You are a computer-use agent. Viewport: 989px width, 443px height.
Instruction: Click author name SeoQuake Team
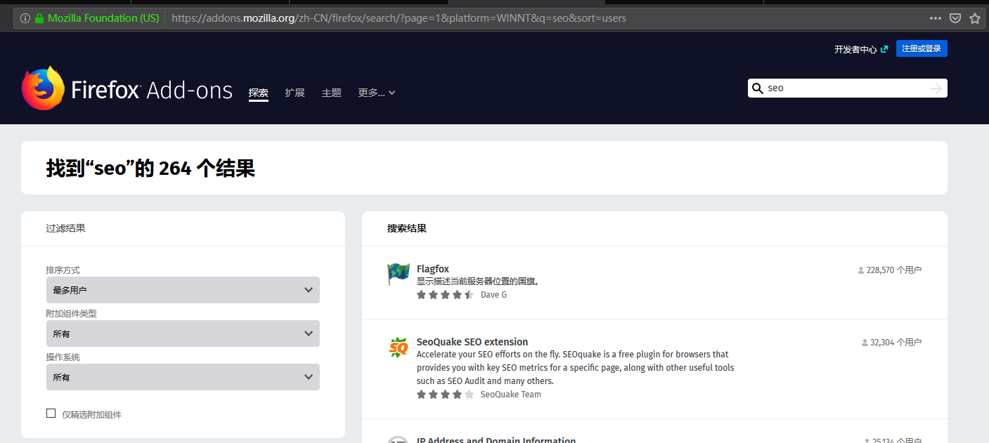pyautogui.click(x=511, y=395)
